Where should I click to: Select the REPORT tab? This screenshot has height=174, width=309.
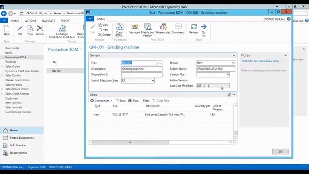66,21
